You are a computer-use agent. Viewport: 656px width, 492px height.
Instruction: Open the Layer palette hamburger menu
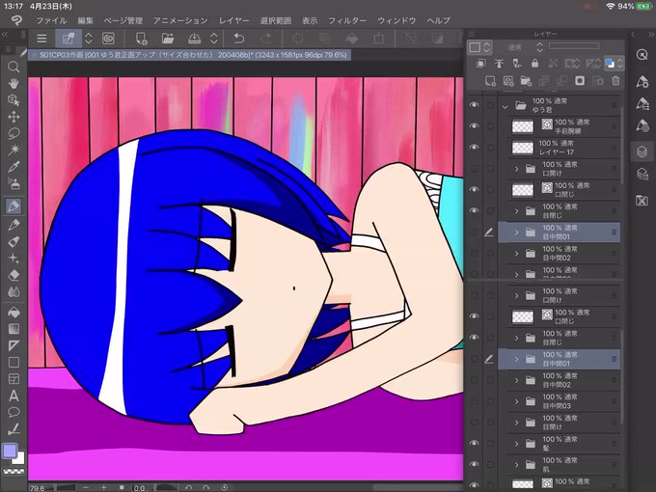coord(471,34)
